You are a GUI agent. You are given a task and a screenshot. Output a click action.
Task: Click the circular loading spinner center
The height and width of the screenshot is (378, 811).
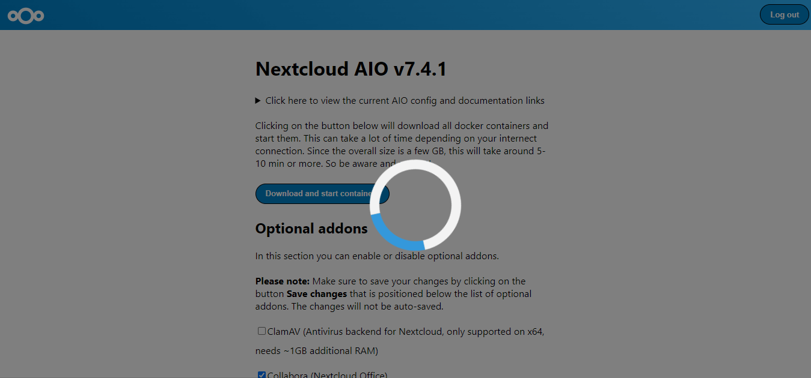point(415,205)
